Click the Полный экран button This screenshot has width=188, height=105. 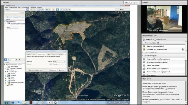click(x=131, y=3)
